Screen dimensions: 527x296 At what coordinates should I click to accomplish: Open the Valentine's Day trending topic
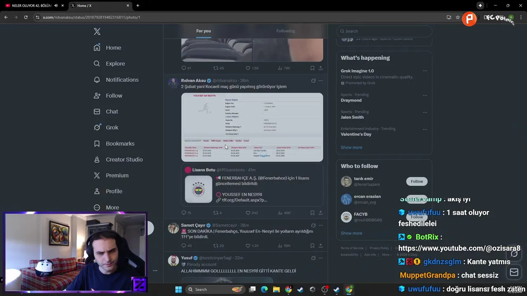point(356,134)
